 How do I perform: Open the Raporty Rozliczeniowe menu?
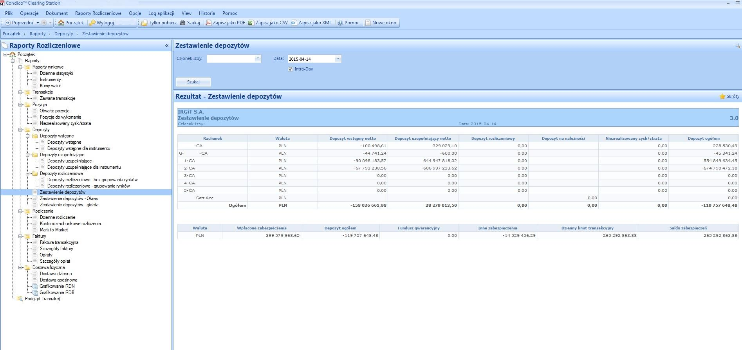coord(98,13)
